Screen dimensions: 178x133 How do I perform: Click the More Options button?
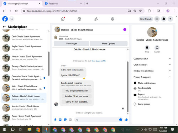coord(109,44)
